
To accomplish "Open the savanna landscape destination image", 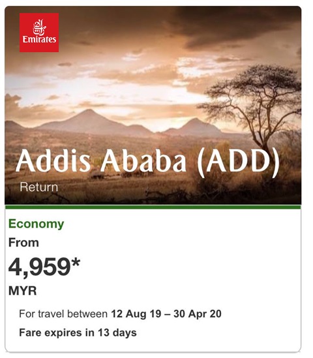I will tap(153, 105).
